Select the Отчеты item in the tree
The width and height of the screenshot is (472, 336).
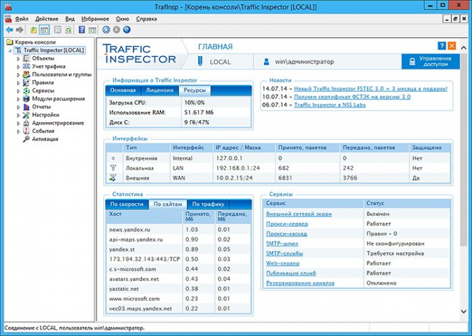click(x=42, y=107)
